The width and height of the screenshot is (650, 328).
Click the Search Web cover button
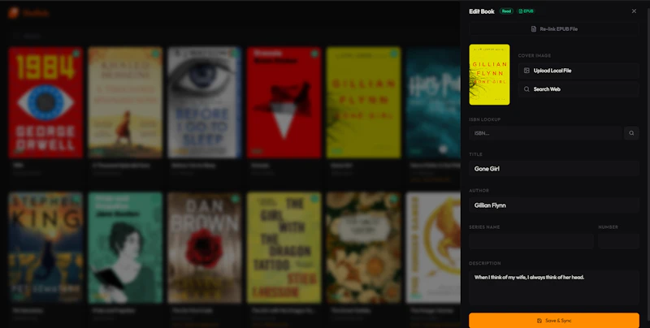578,89
